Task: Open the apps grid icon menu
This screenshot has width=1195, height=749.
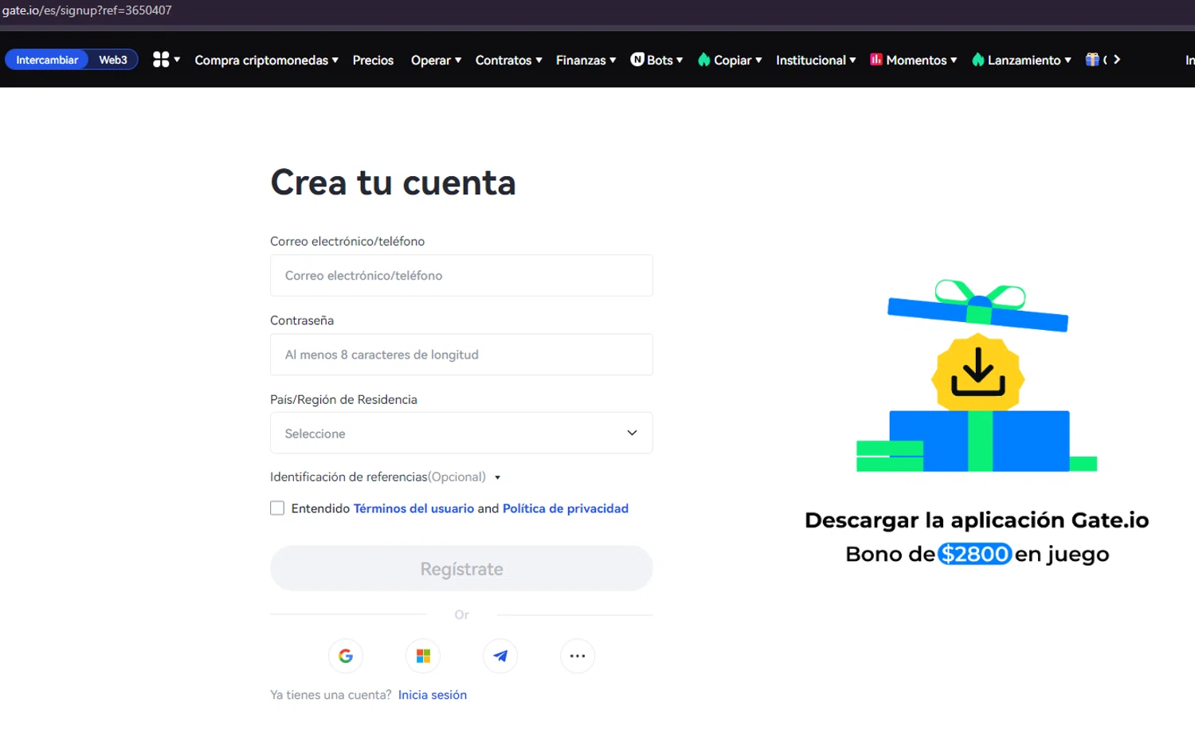Action: click(166, 60)
